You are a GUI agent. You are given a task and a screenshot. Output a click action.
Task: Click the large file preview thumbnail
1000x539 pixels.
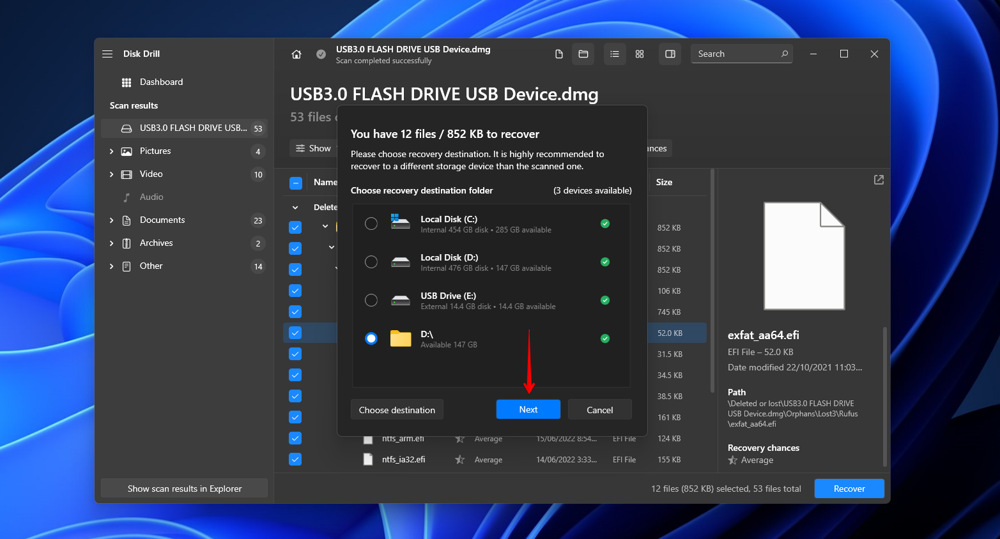tap(804, 256)
